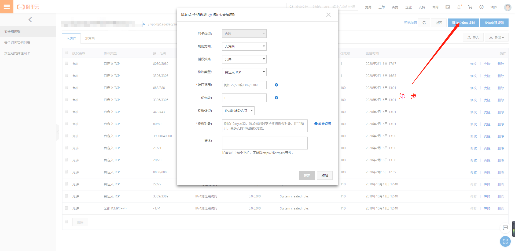515x251 pixels.
Task: Check the checkbox for the 8080/8080 rule
Action: 66,63
